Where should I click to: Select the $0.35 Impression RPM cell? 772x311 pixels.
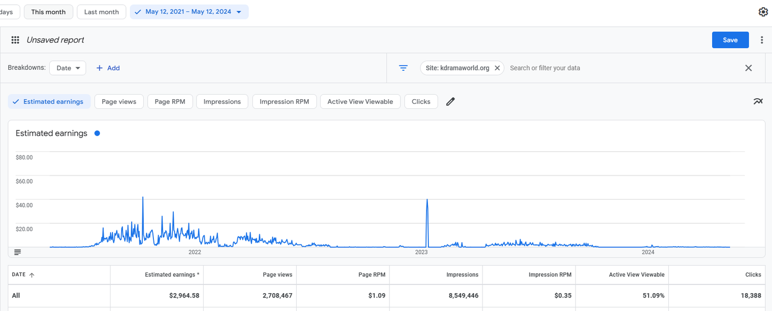563,296
